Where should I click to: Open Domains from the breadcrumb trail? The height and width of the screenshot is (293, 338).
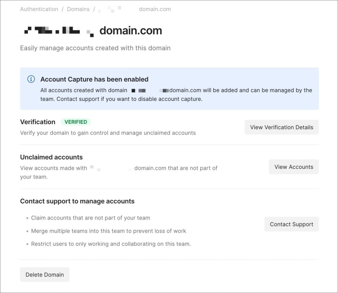pyautogui.click(x=78, y=9)
